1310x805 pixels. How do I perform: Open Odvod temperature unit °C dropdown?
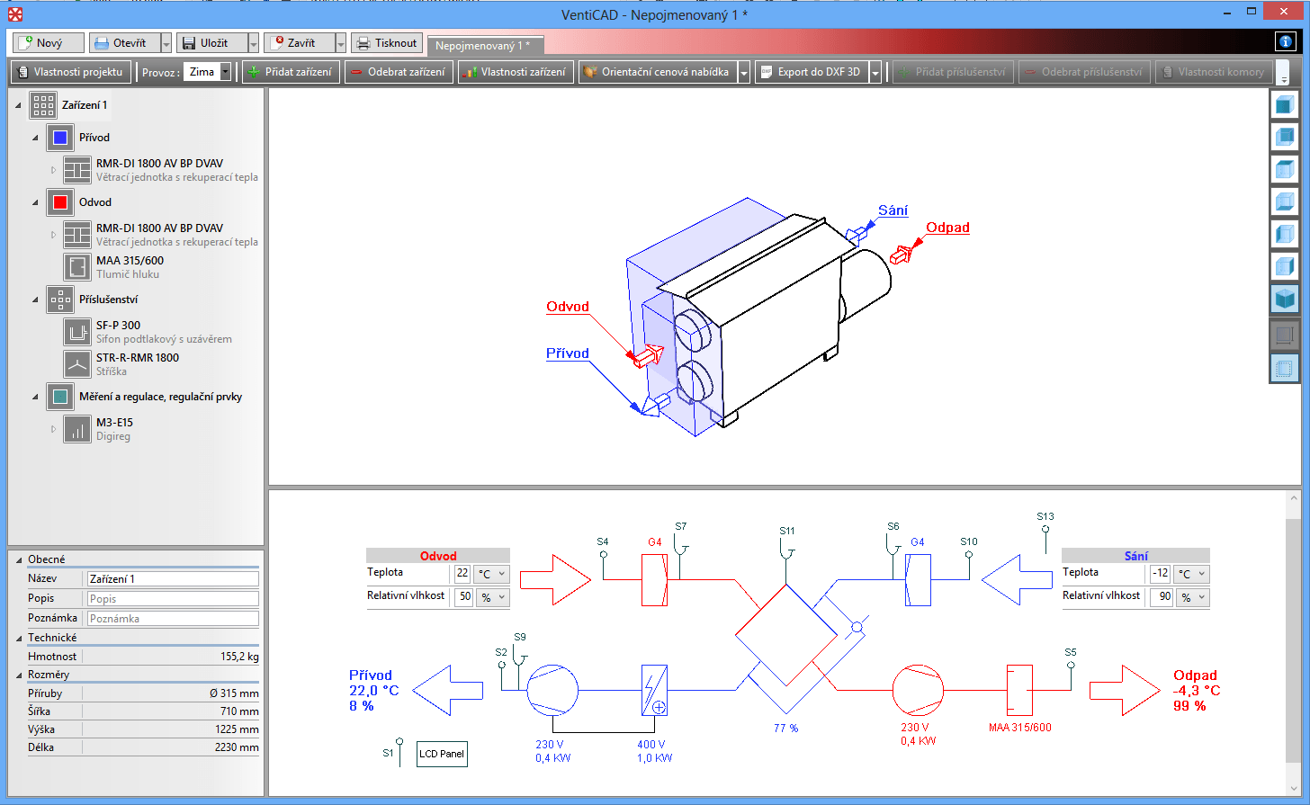pyautogui.click(x=492, y=573)
